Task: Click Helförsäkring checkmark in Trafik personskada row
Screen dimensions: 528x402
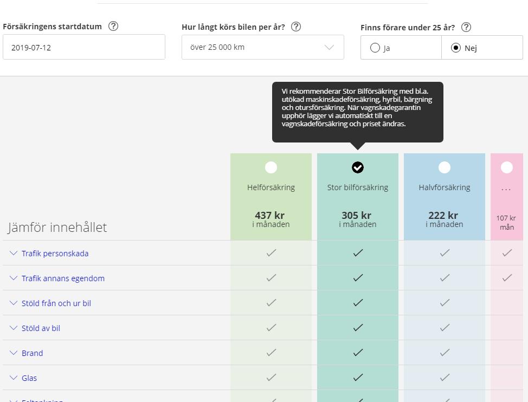Action: pos(272,252)
